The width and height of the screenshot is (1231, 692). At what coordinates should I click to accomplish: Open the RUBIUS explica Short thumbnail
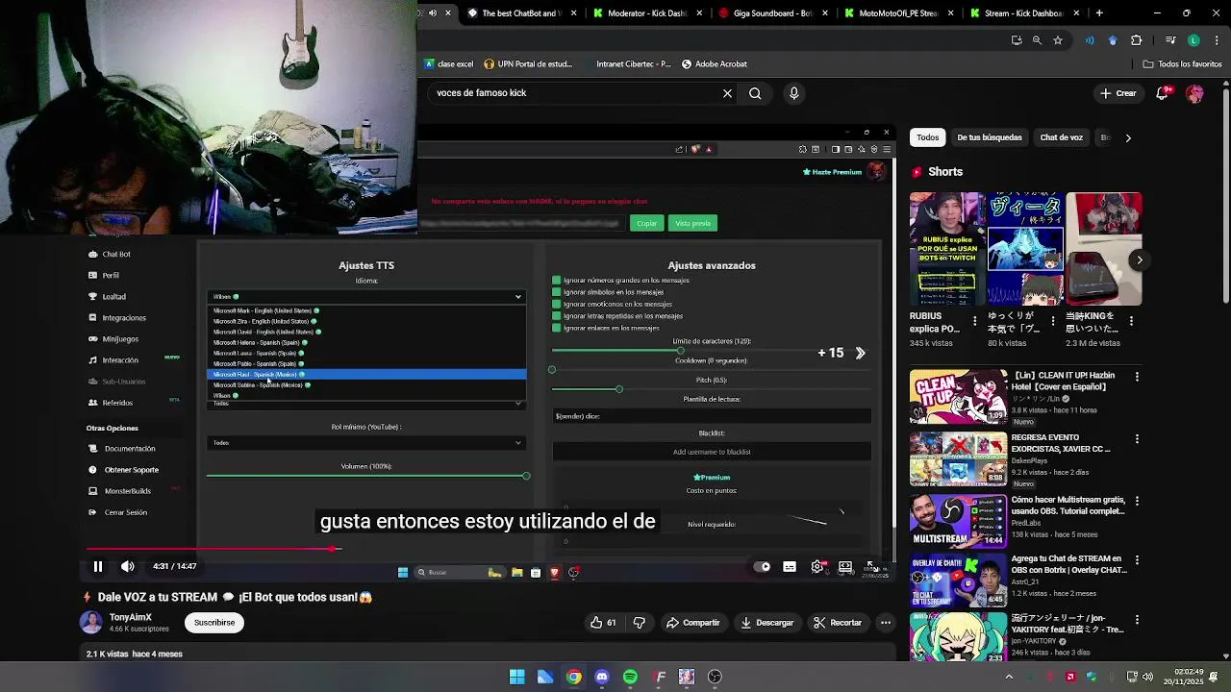(947, 249)
